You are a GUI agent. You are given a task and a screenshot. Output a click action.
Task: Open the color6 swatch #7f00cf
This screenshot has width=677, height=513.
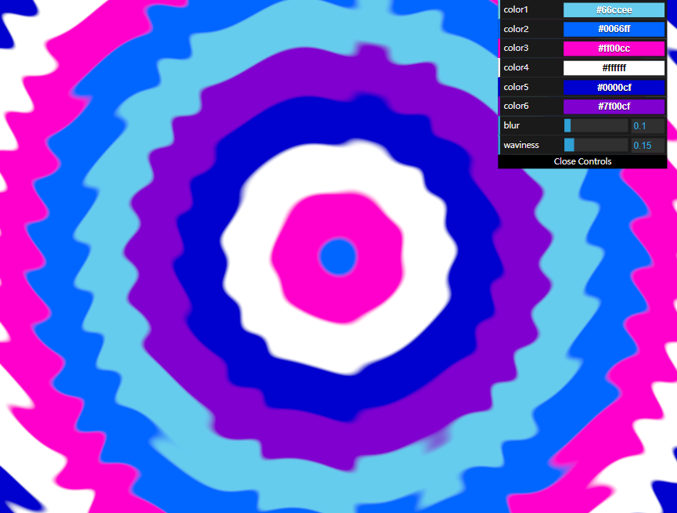pos(614,107)
